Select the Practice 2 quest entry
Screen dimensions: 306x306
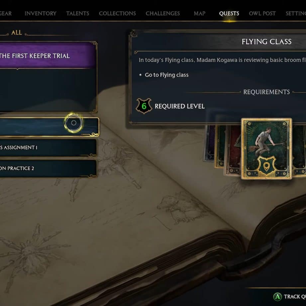click(x=48, y=168)
